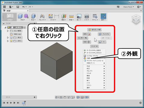Toggle the plus button on the コメント panel
Screen dimensions: 144x108
click(34, 97)
